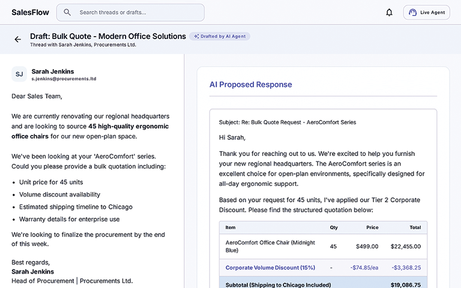Focus the Search threads or drafts field
Screen dimensions: 461x288
pos(130,13)
